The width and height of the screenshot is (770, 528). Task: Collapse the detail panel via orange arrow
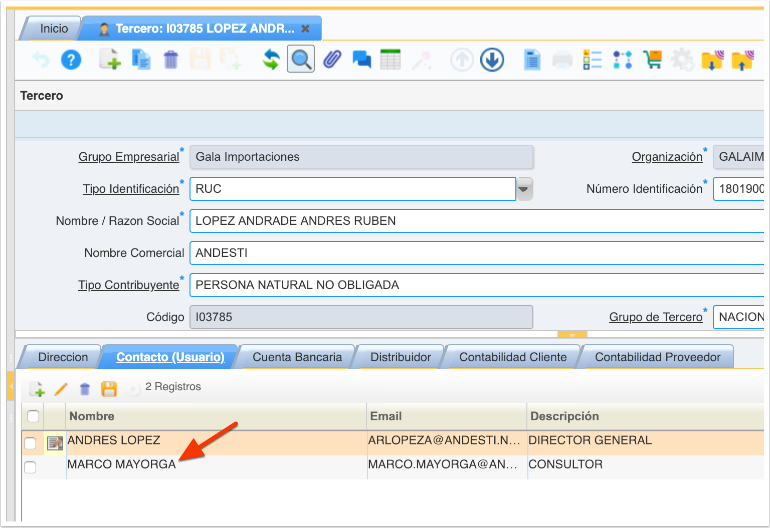(x=572, y=334)
